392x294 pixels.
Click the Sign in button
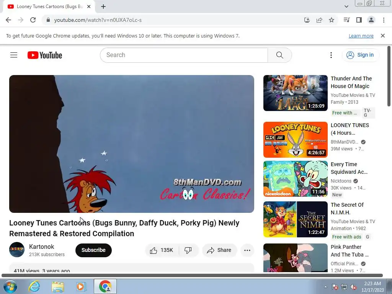(360, 55)
